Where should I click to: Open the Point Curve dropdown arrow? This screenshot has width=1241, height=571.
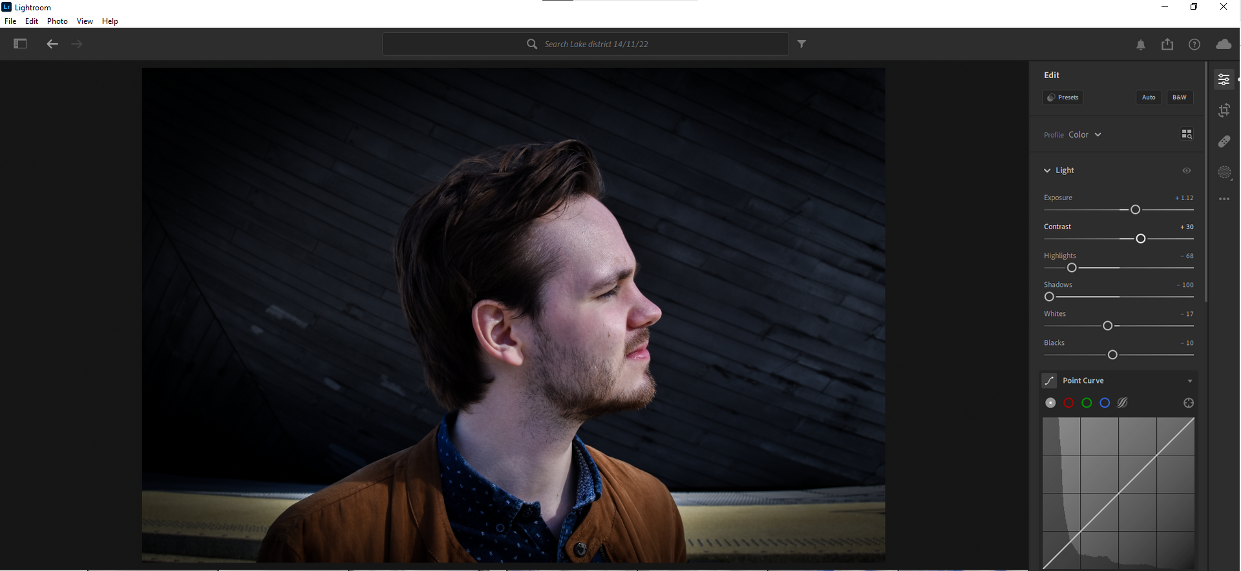click(x=1189, y=381)
